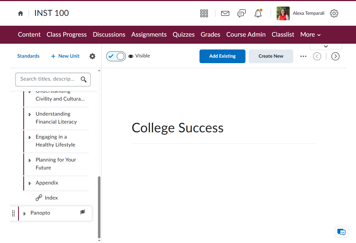This screenshot has height=243, width=356.
Task: Open the Content navbar tab
Action: pyautogui.click(x=29, y=35)
